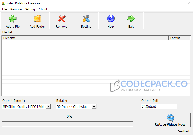Click the green plus Add a File icon
The image size is (193, 135).
(13, 19)
